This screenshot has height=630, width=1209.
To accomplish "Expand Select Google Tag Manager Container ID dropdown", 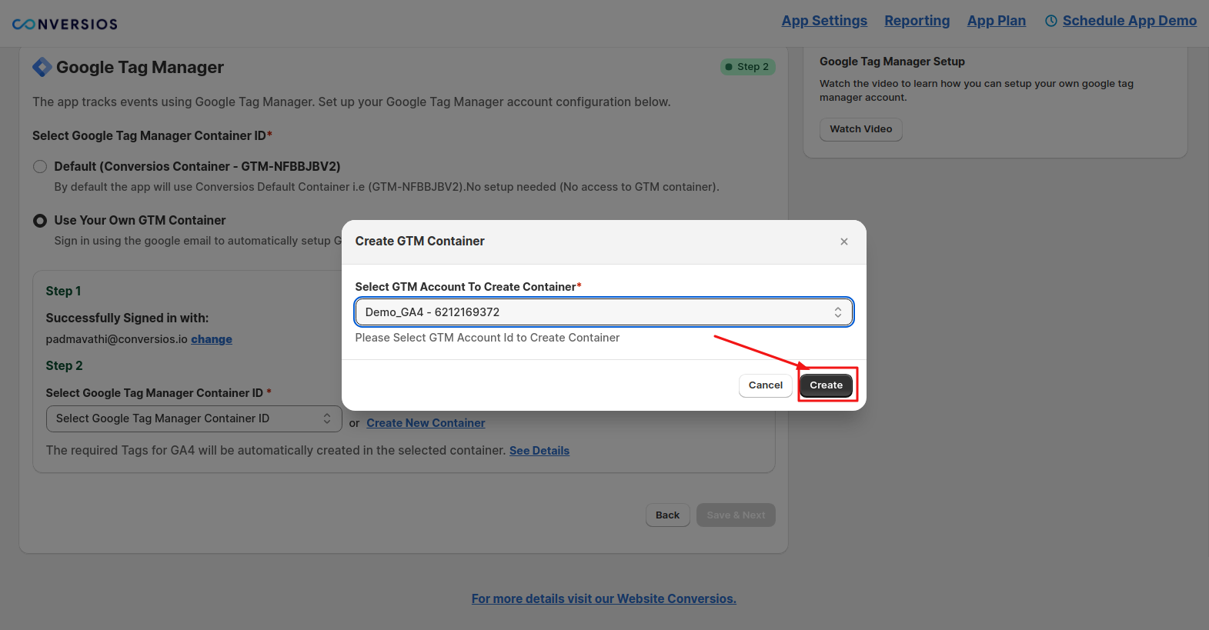I will tap(194, 418).
